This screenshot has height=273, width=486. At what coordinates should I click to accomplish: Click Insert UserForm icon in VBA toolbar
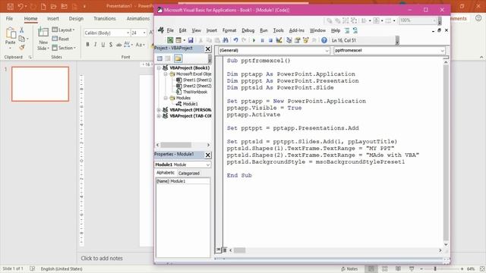178,40
